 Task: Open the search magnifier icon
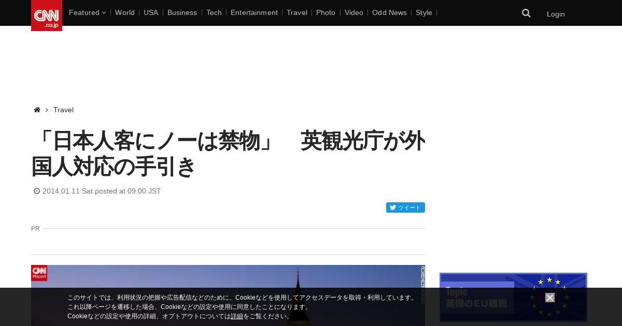pos(526,13)
